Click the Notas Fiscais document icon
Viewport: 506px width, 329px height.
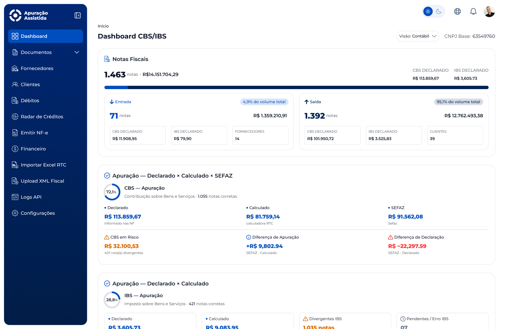point(107,59)
